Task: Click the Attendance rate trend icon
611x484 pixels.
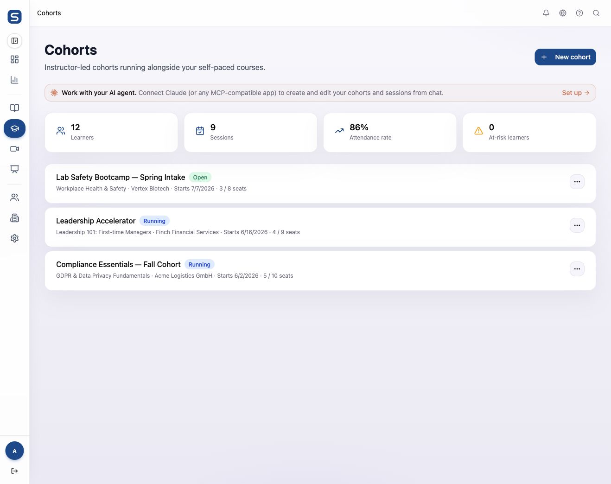Action: click(339, 131)
